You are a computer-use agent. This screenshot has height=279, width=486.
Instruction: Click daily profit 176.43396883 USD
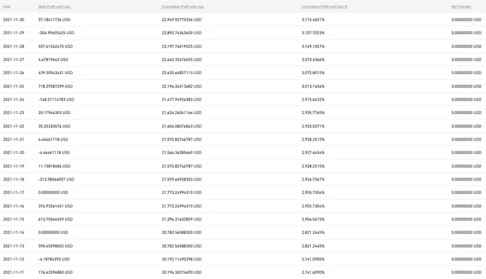(x=56, y=272)
